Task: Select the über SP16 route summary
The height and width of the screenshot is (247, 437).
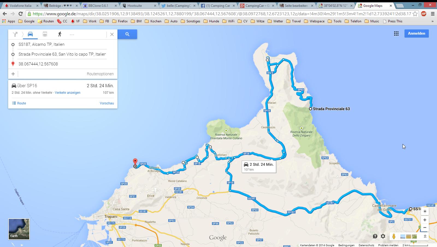Action: 63,89
